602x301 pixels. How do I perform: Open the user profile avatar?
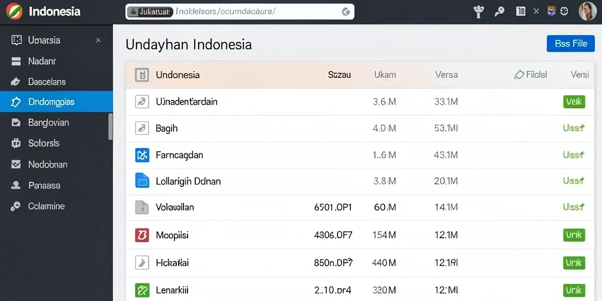coord(587,12)
